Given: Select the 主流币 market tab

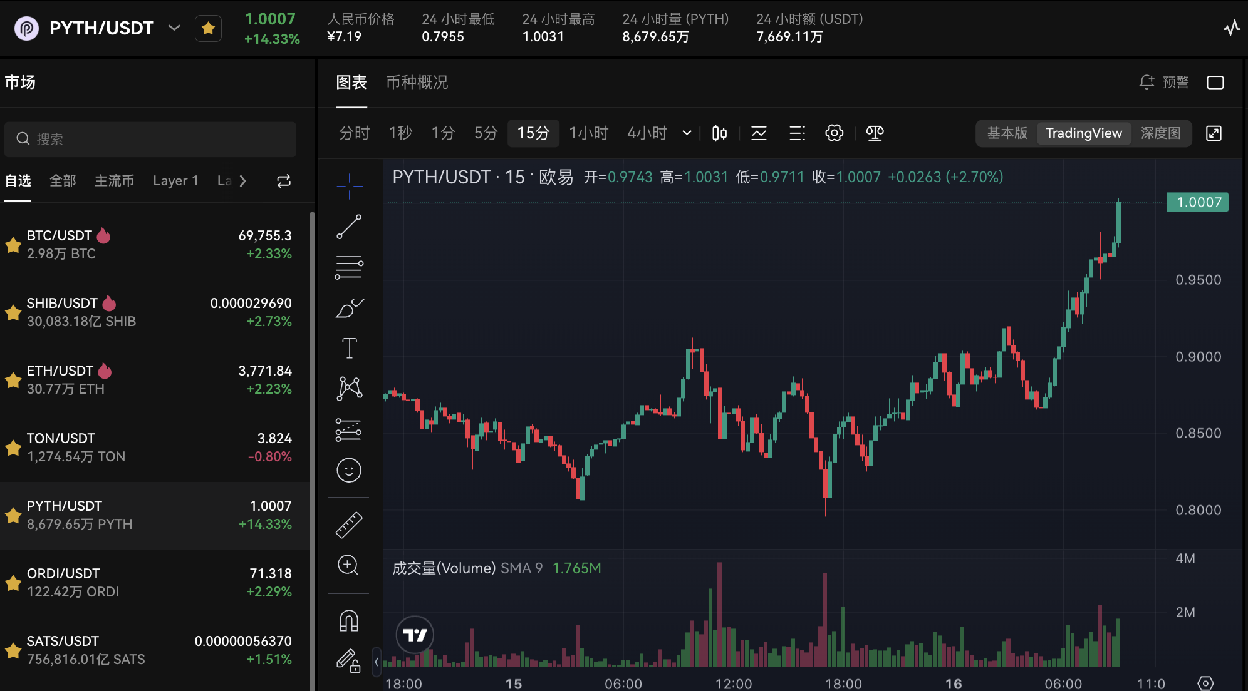Looking at the screenshot, I should [x=114, y=181].
